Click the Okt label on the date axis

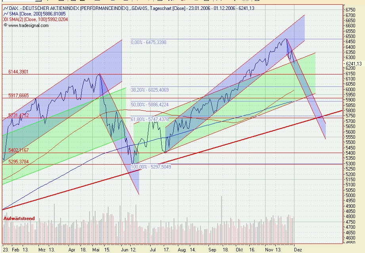pos(239,250)
